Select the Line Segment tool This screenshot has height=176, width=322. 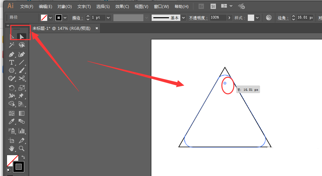tap(22, 62)
